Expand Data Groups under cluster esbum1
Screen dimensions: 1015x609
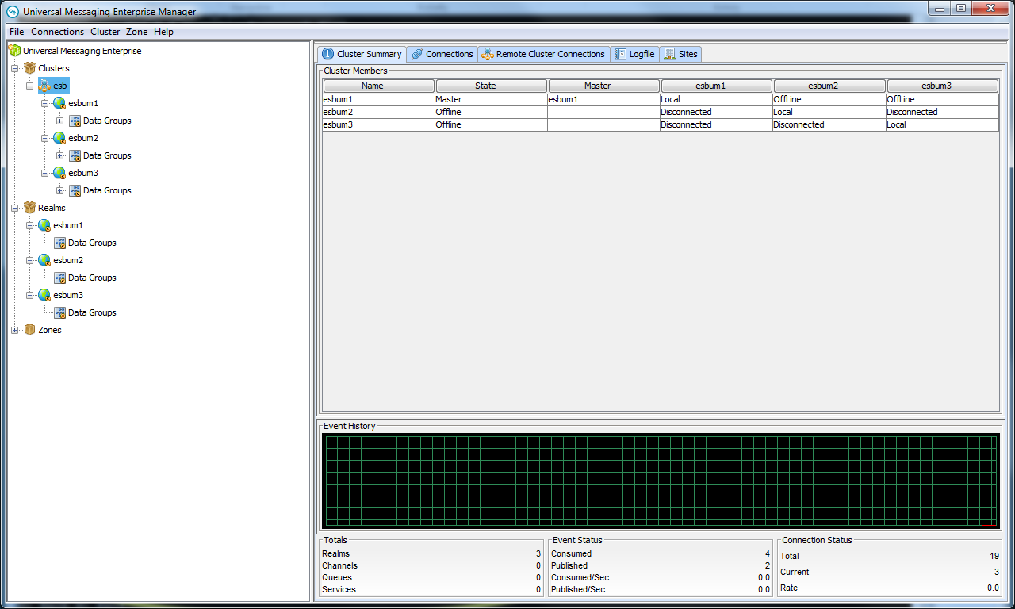(60, 121)
